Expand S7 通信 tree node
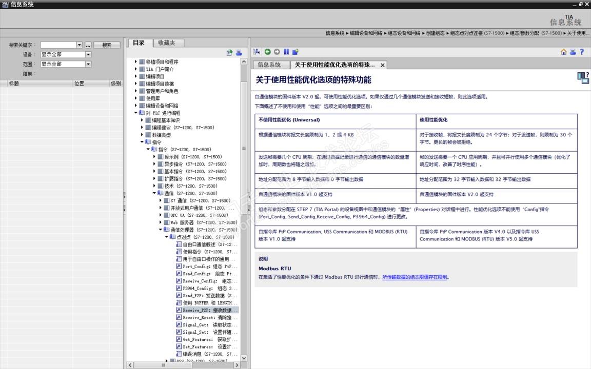591x369 pixels. coord(160,200)
